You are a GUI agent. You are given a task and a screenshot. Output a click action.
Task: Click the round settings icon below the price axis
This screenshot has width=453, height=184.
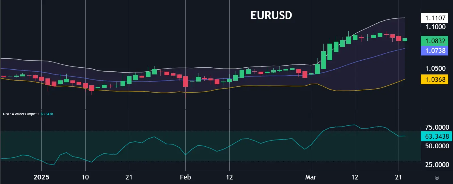pos(437,178)
